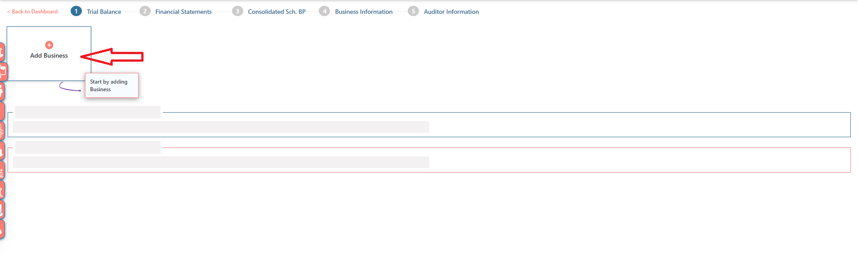Open the download arrow sidebar tab
This screenshot has height=257, width=858.
(2, 150)
